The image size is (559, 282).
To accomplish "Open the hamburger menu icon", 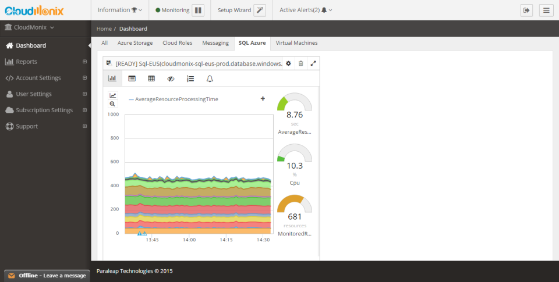I will (x=546, y=10).
